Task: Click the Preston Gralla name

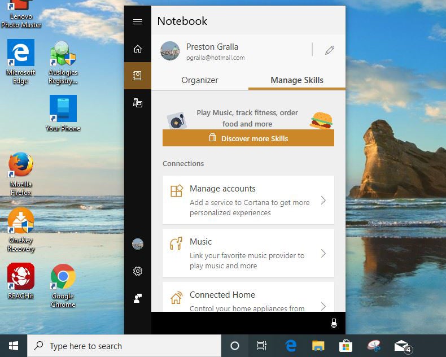Action: tap(212, 47)
